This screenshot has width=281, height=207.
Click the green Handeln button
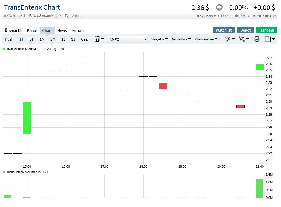(x=266, y=30)
